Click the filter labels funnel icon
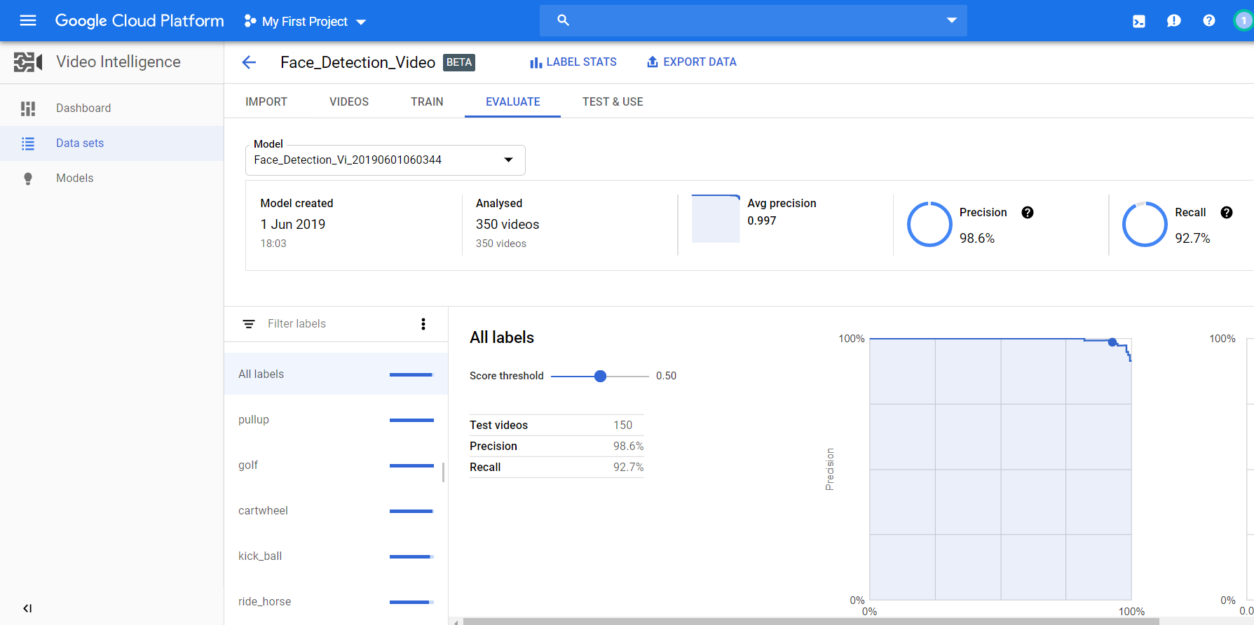Viewport: 1254px width, 625px height. click(249, 324)
